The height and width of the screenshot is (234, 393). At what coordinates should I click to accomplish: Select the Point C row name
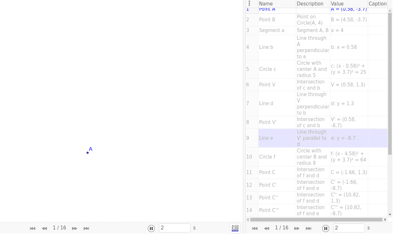[x=267, y=173]
